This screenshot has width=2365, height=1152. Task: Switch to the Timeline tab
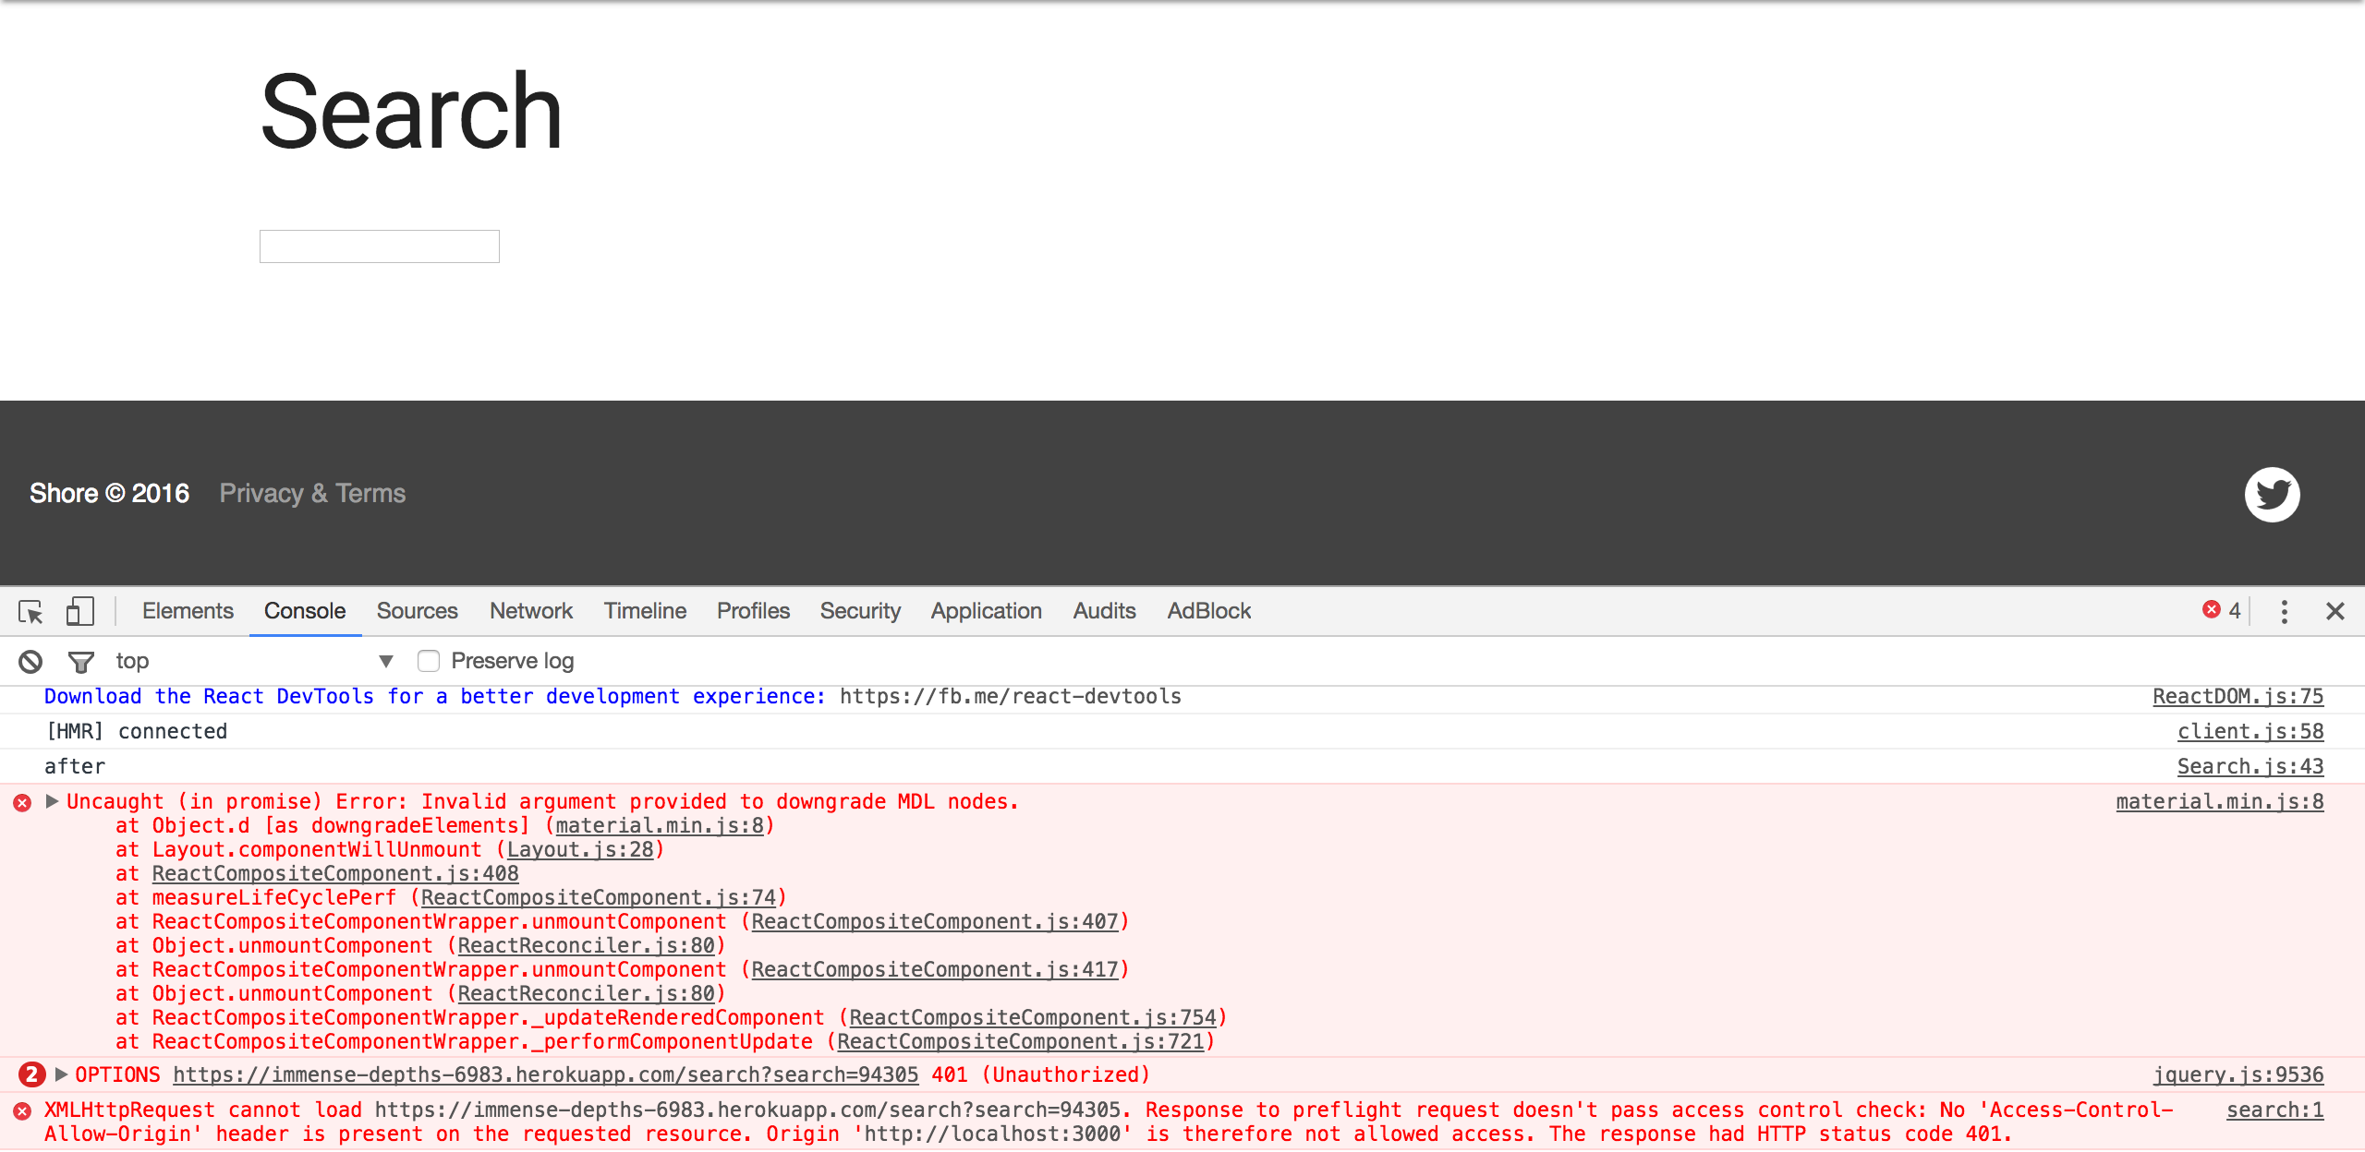point(645,611)
